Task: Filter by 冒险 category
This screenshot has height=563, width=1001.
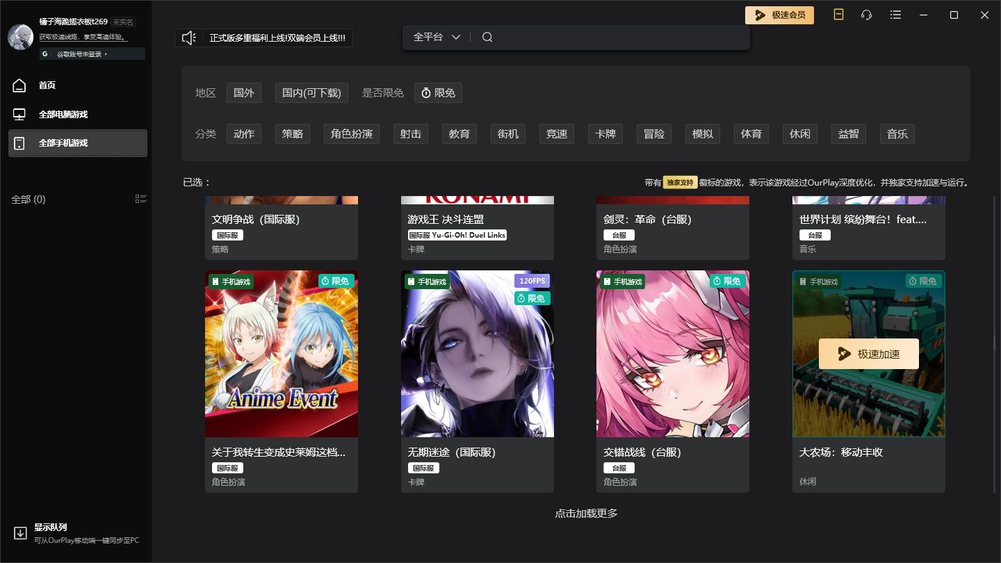Action: point(654,134)
